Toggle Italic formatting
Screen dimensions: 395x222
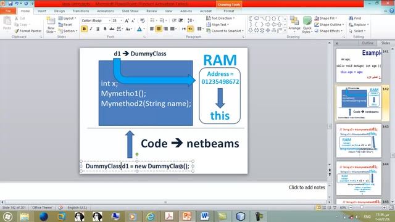coord(91,29)
